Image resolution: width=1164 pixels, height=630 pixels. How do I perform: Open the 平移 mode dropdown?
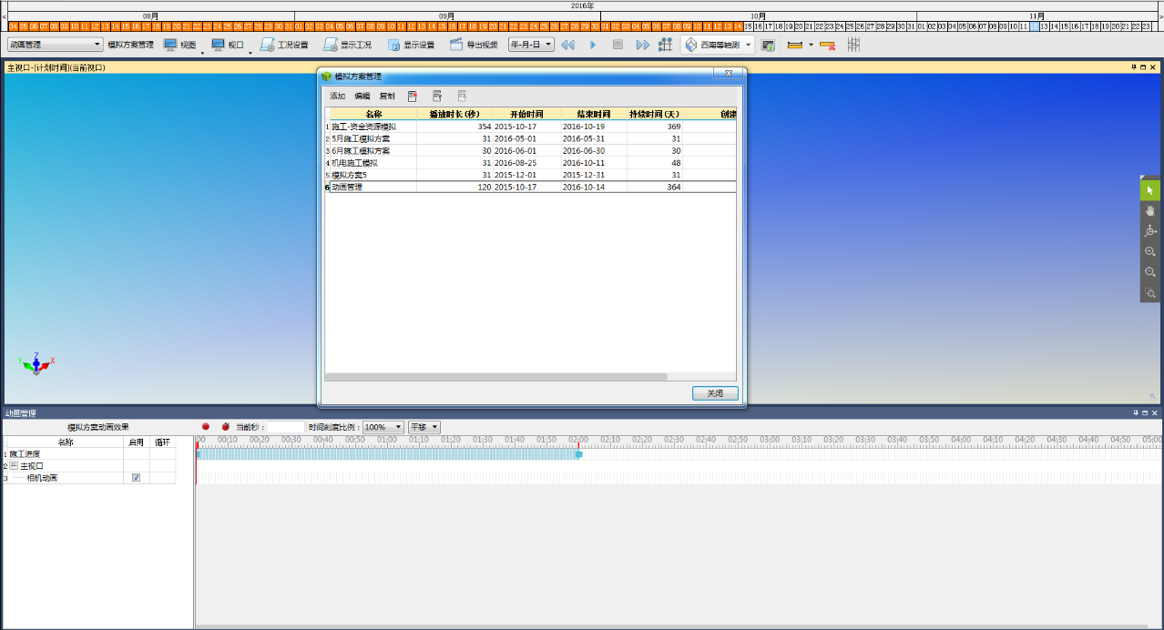click(424, 426)
